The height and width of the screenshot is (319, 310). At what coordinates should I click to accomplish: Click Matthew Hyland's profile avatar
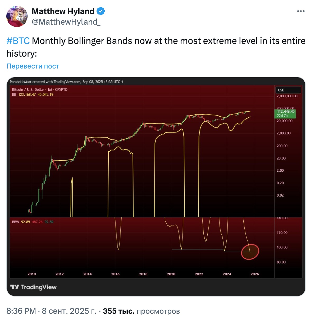pos(17,16)
